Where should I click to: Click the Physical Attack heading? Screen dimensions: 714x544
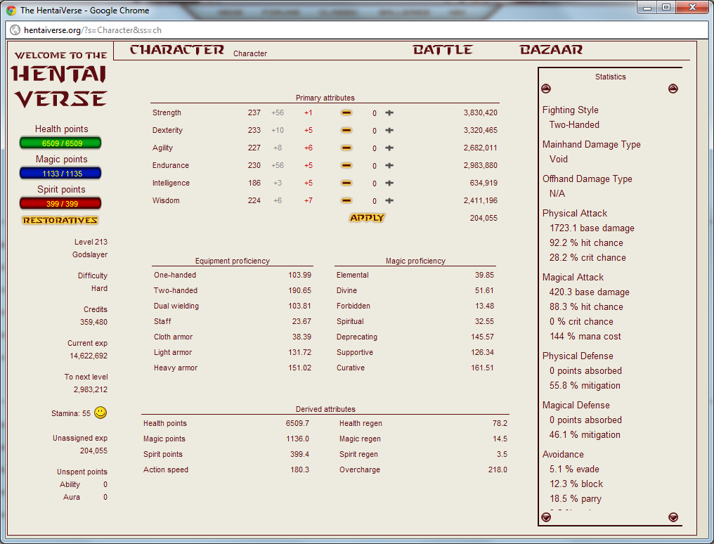click(575, 214)
